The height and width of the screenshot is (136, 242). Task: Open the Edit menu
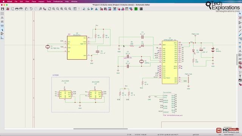tap(21, 2)
